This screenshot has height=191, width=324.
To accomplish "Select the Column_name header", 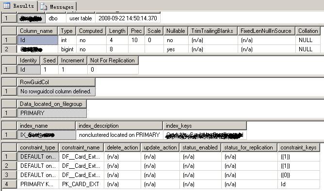I will (37, 31).
